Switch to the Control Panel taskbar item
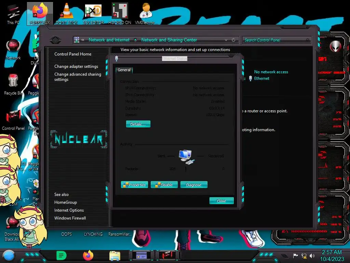The width and height of the screenshot is (350, 263). pos(168,255)
